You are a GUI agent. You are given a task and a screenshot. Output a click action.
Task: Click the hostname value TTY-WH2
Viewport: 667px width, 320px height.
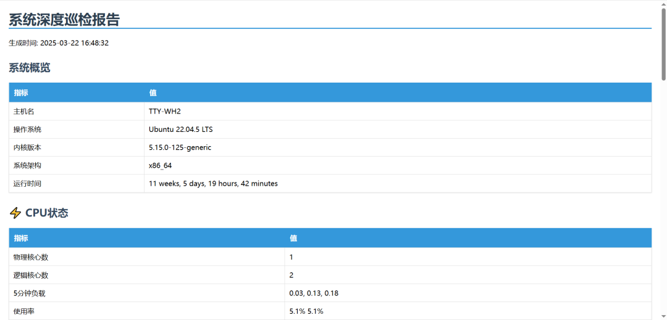(x=164, y=112)
